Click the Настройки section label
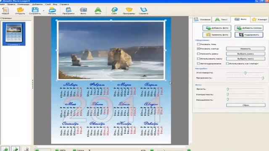This screenshot has width=269, height=151. pyautogui.click(x=201, y=68)
